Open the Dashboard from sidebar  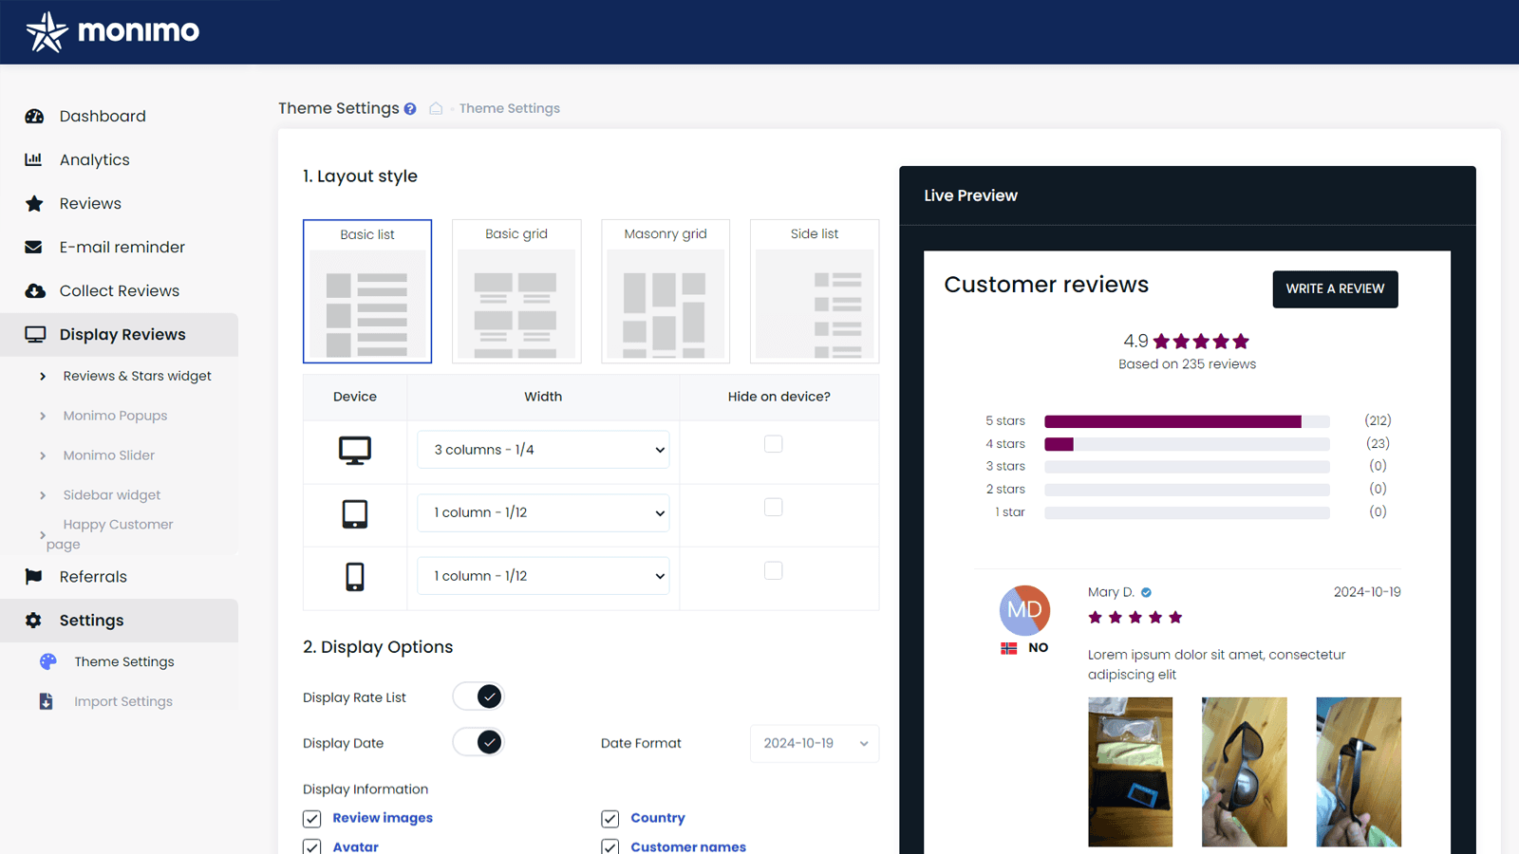click(x=103, y=116)
